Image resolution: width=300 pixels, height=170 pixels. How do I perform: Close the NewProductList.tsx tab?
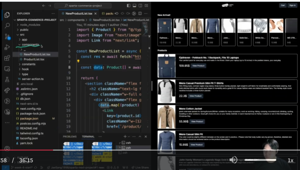(x=96, y=13)
